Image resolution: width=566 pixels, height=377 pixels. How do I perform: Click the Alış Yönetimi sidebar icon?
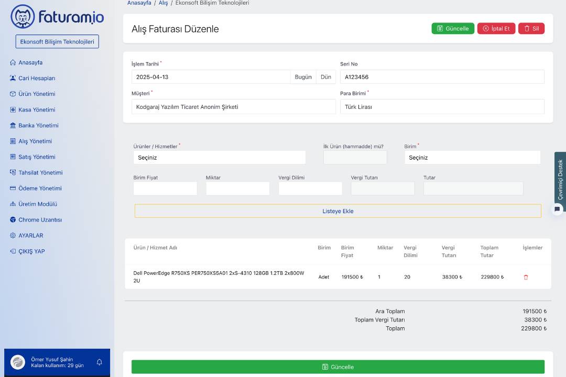pyautogui.click(x=13, y=141)
